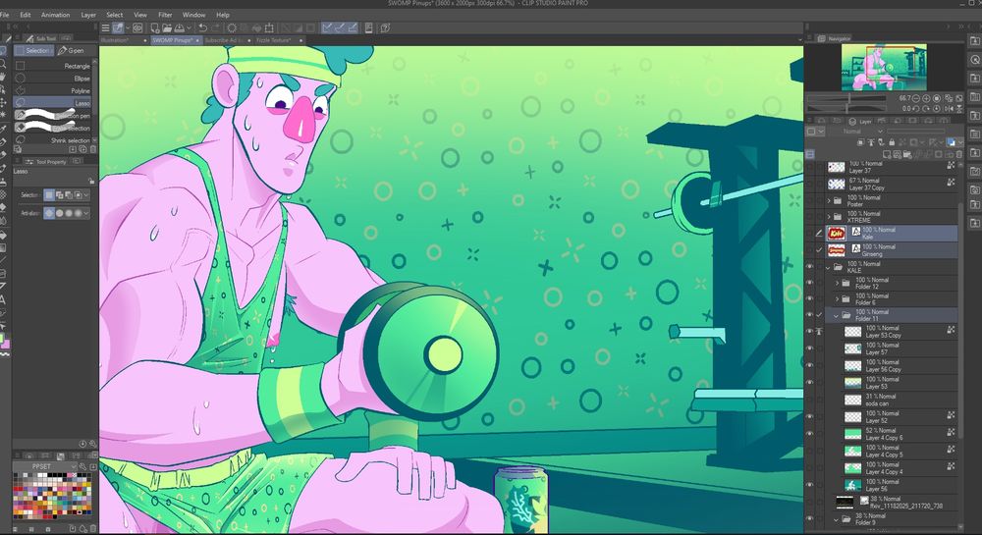Image resolution: width=982 pixels, height=535 pixels.
Task: Toggle the Snap to Grid icon
Action: click(x=353, y=27)
